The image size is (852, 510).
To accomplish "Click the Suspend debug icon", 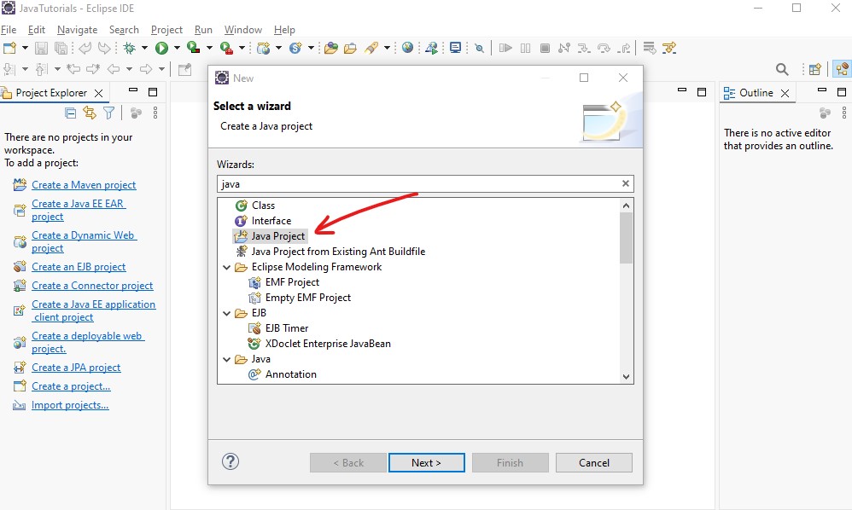I will 525,48.
